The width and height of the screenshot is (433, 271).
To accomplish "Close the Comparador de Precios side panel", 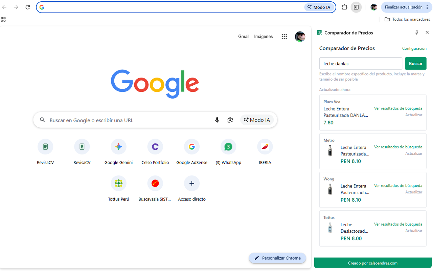I will [x=427, y=33].
